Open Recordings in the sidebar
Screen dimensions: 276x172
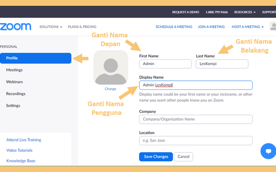pyautogui.click(x=16, y=94)
